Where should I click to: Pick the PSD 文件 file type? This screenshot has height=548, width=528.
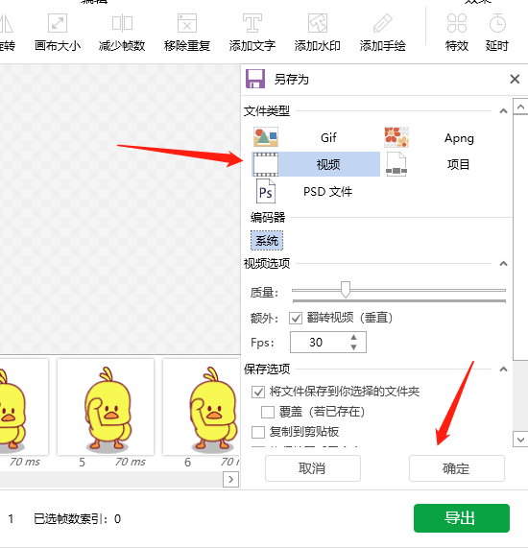tap(316, 192)
